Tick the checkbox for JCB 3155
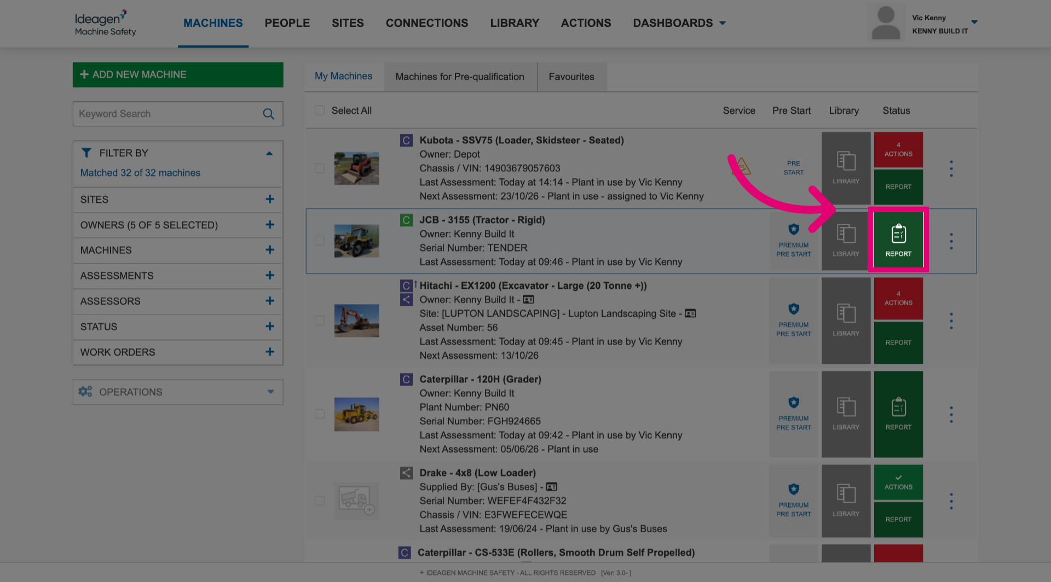The width and height of the screenshot is (1051, 582). point(320,241)
